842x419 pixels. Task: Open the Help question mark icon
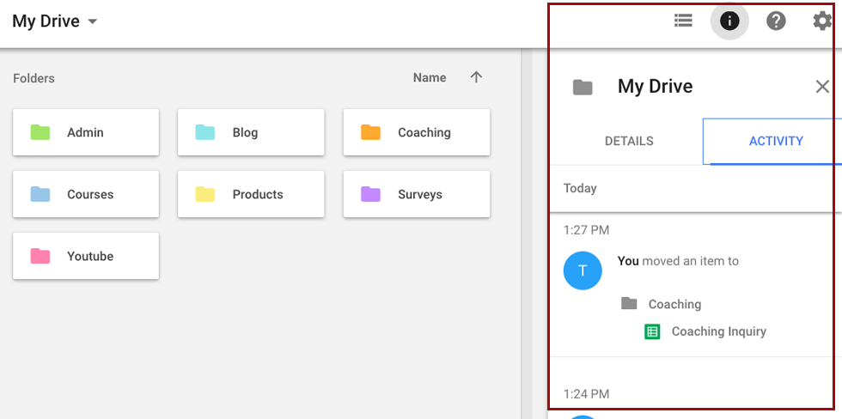click(776, 21)
